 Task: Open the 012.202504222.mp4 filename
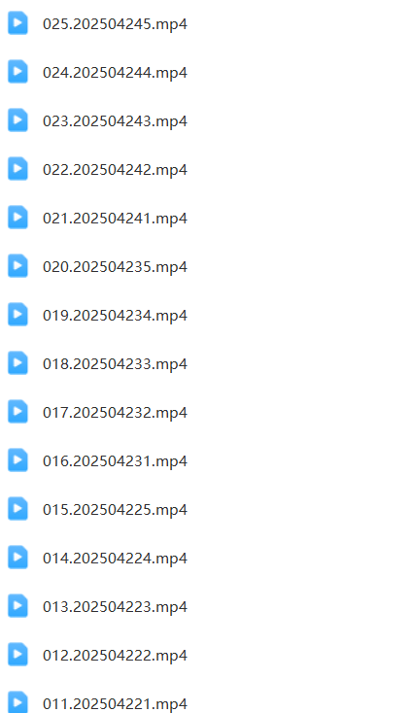click(115, 656)
